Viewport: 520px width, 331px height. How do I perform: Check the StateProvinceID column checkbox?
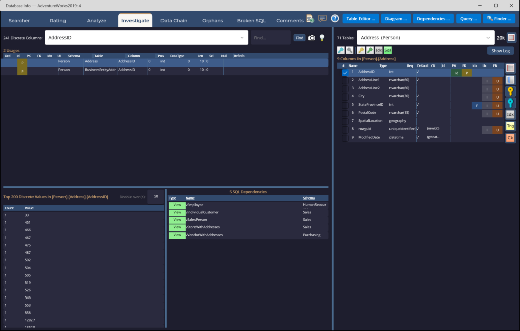click(x=345, y=105)
